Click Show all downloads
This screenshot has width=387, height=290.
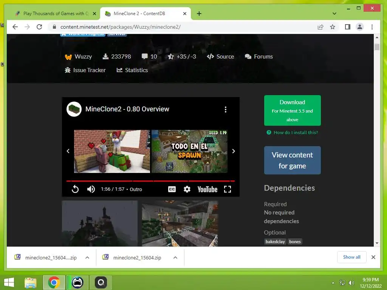tap(352, 257)
